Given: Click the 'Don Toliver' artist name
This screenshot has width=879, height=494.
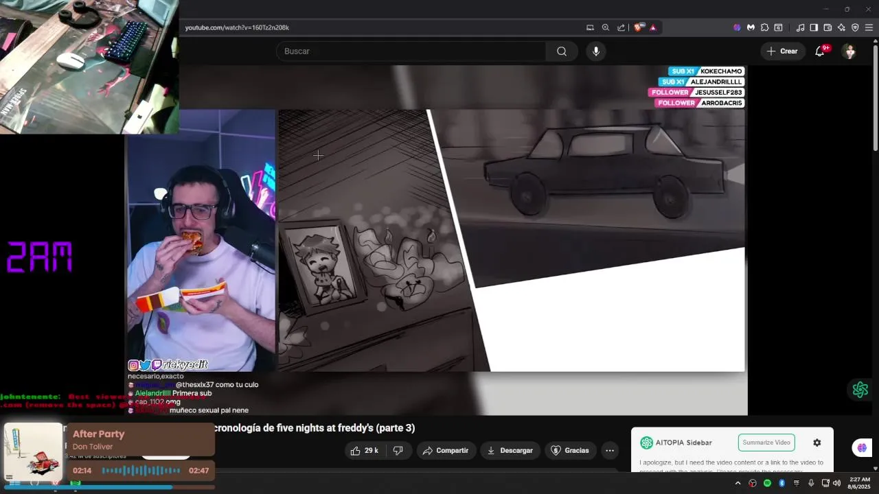Looking at the screenshot, I should click(93, 447).
